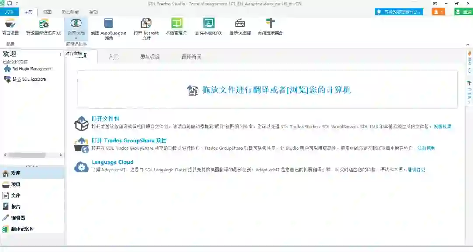Image resolution: width=473 pixels, height=252 pixels.
Task: Click the Language Cloud gear icon
Action: tap(81, 167)
